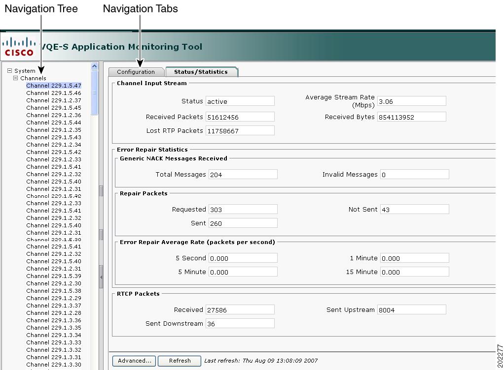Pick Channel 229.1.3.30
This screenshot has height=370, width=504.
coord(54,365)
